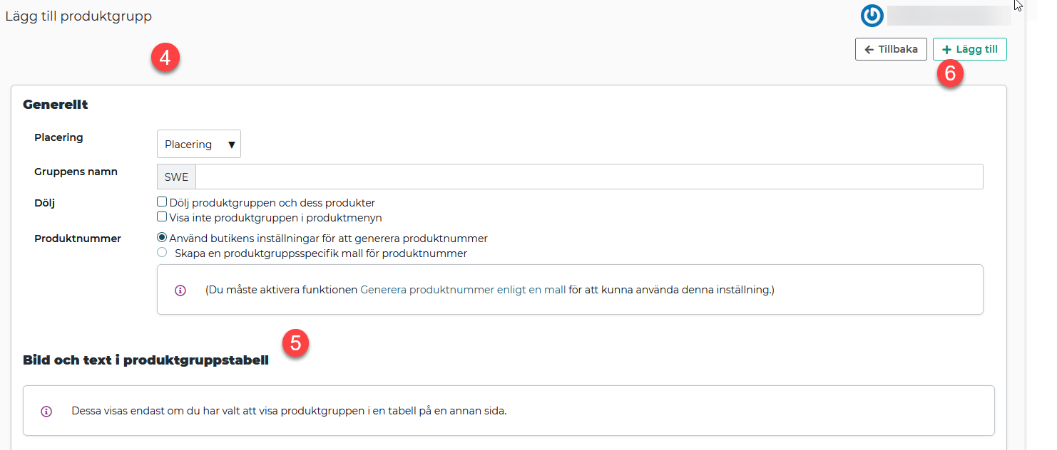Focus the Gruppens namn text field
The height and width of the screenshot is (450, 1057).
[x=588, y=177]
